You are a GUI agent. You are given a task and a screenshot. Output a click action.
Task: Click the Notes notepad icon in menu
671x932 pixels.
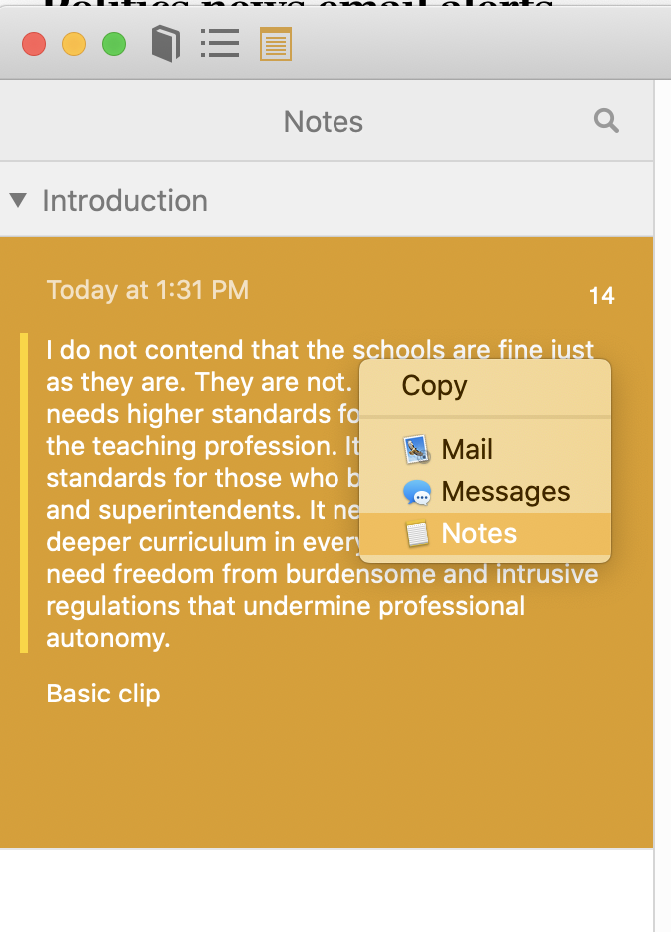click(417, 533)
